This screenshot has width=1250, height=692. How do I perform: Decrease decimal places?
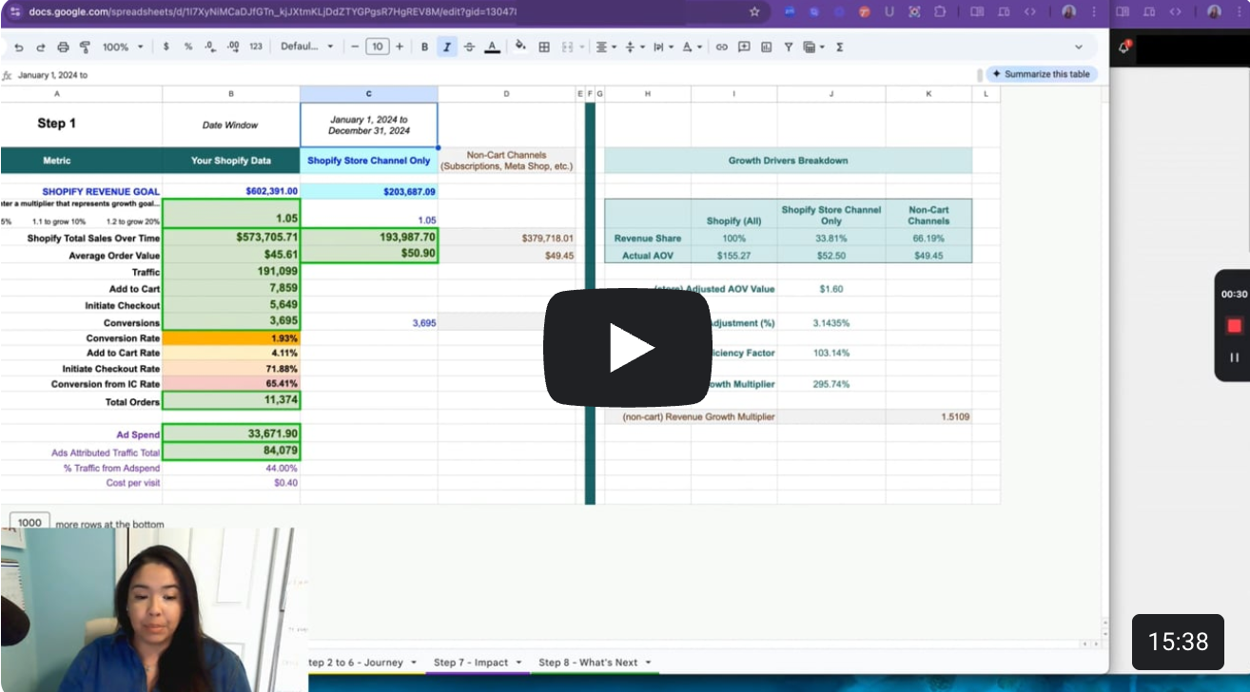[x=210, y=47]
